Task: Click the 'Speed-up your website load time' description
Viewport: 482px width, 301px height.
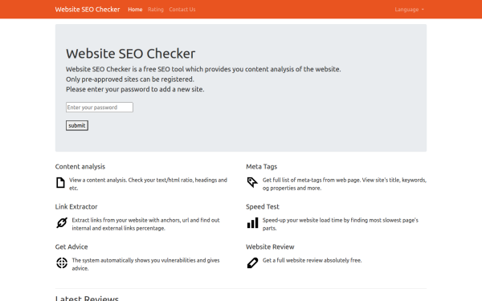Action: [x=341, y=224]
